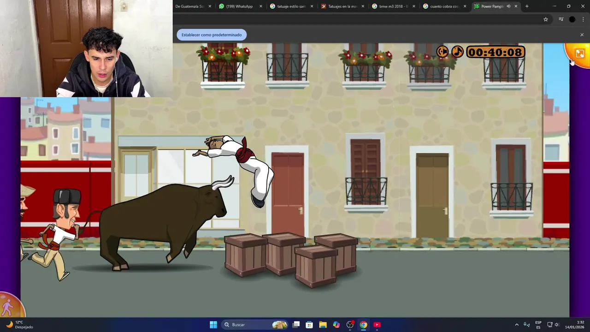Close the Power Pamplona tab

point(516,6)
